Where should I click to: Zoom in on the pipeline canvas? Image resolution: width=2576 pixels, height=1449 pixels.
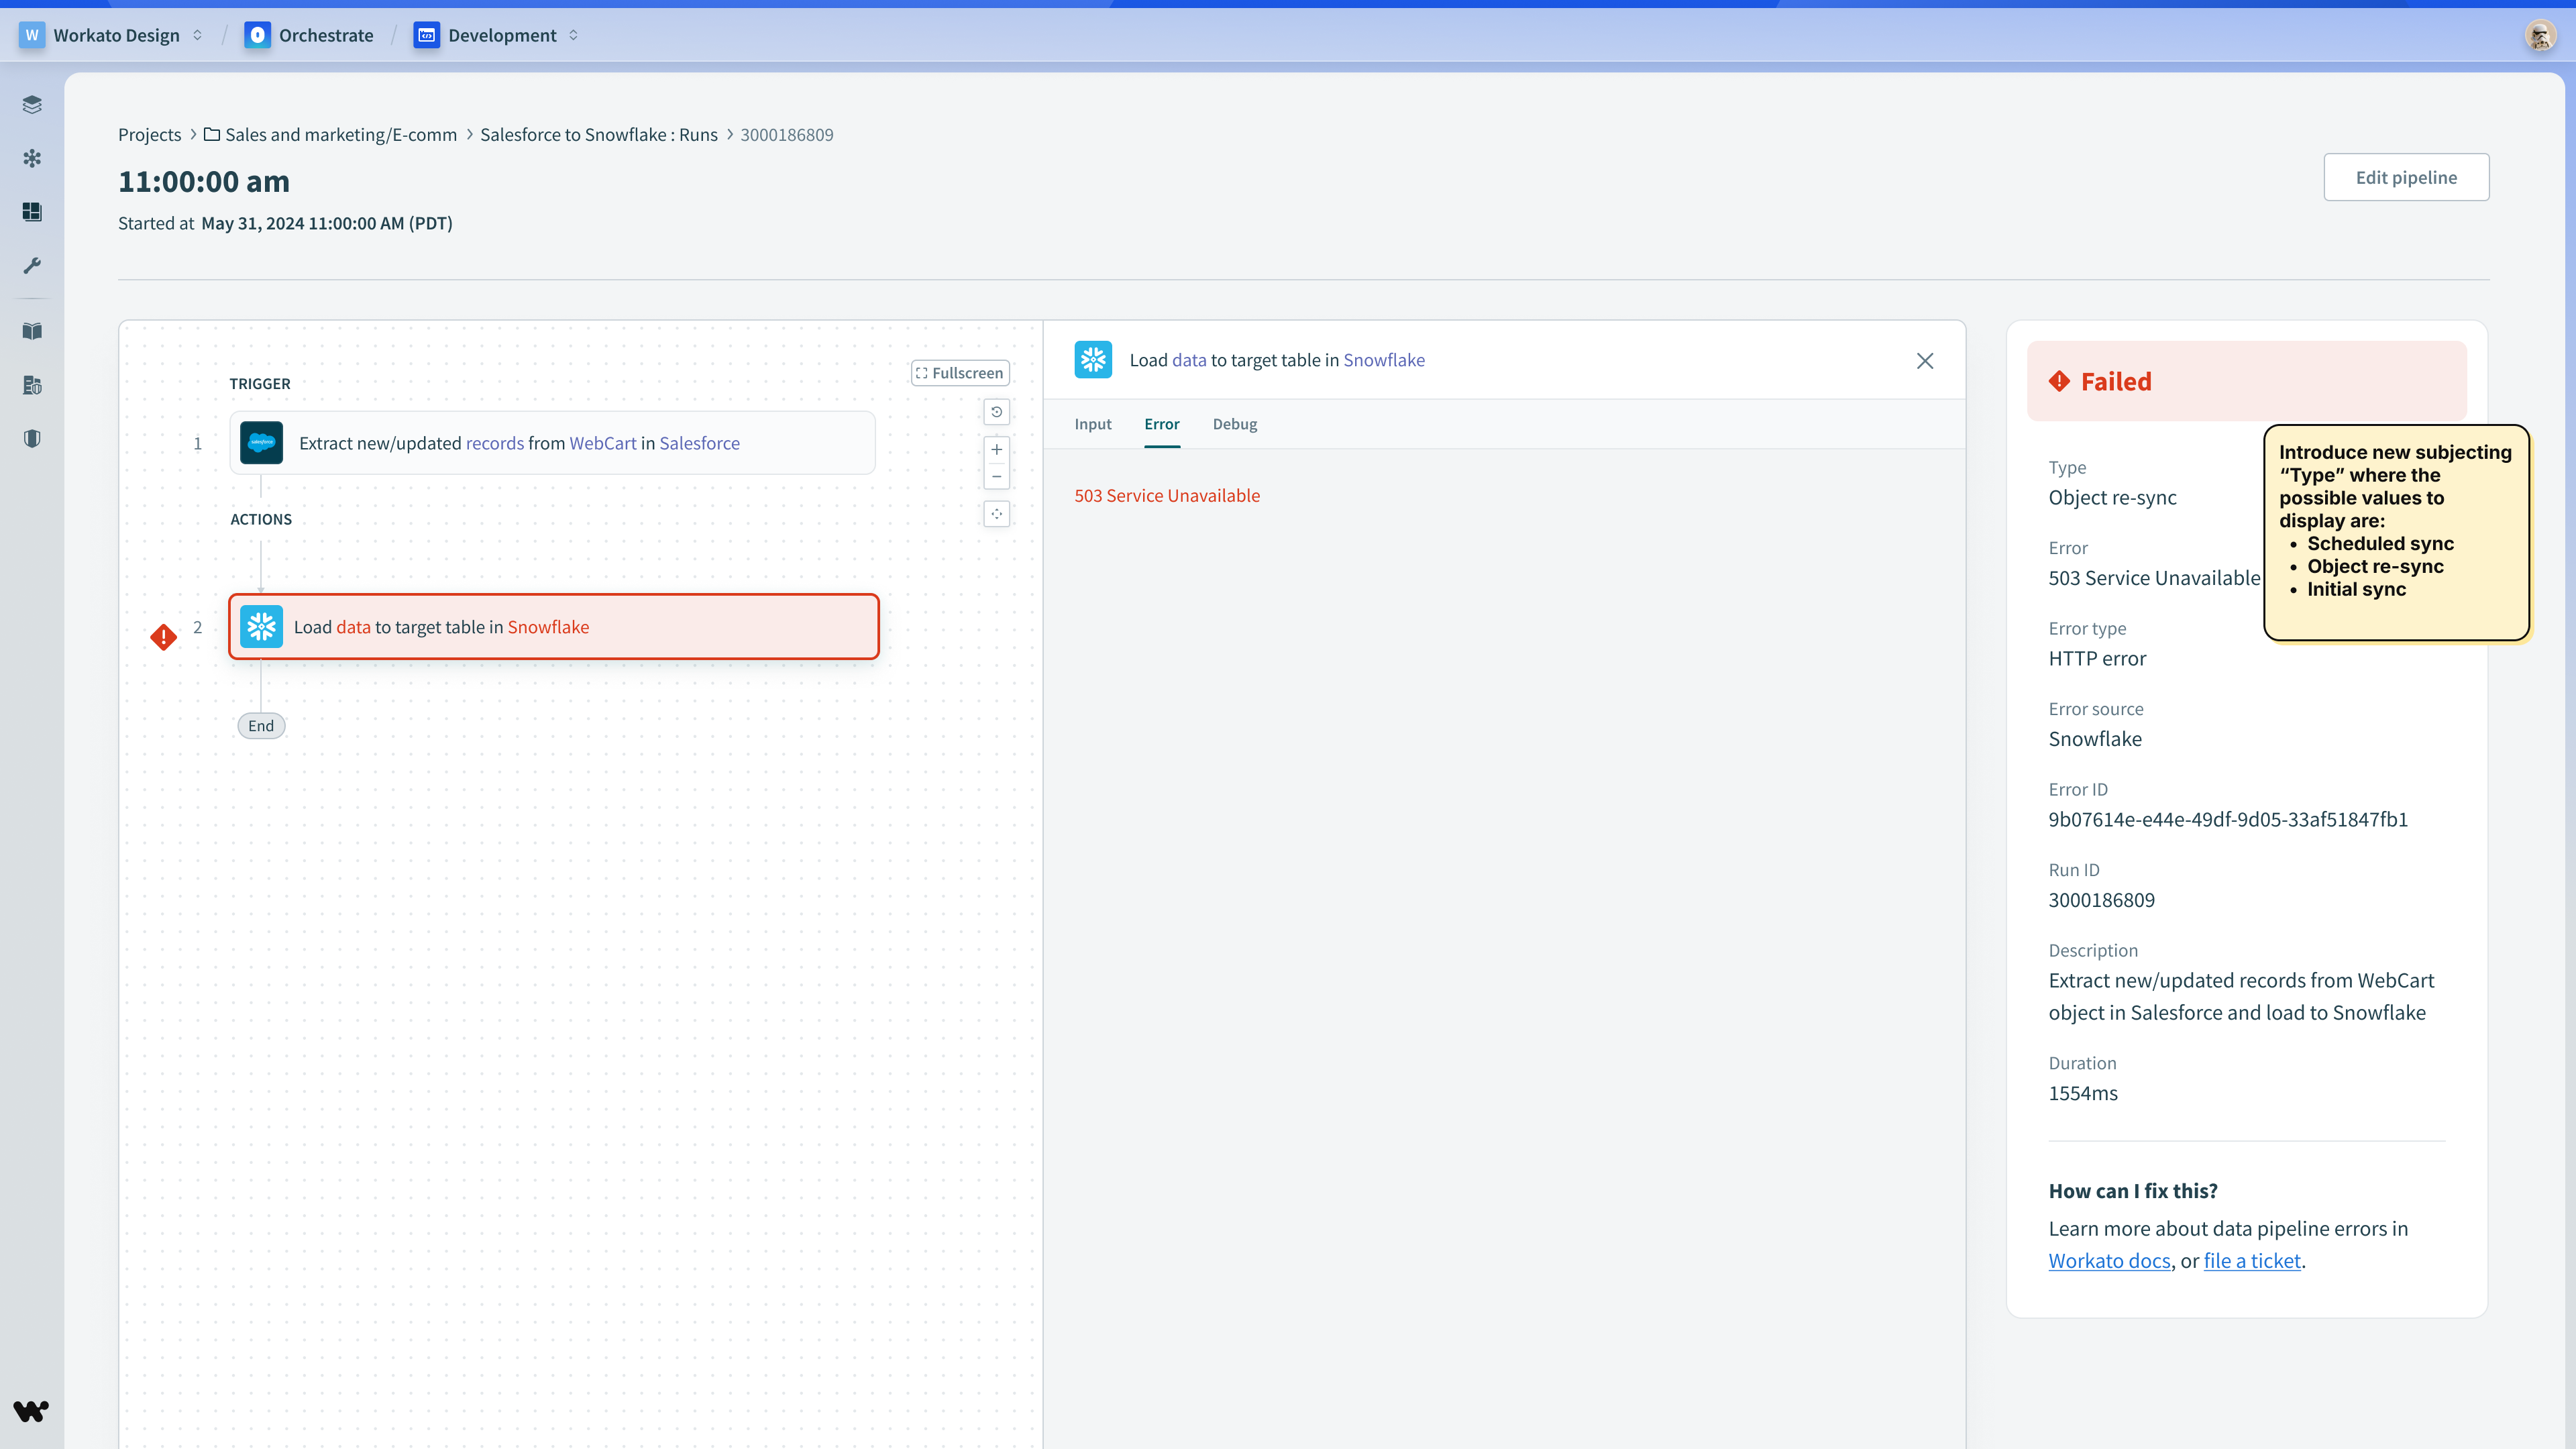(x=997, y=450)
